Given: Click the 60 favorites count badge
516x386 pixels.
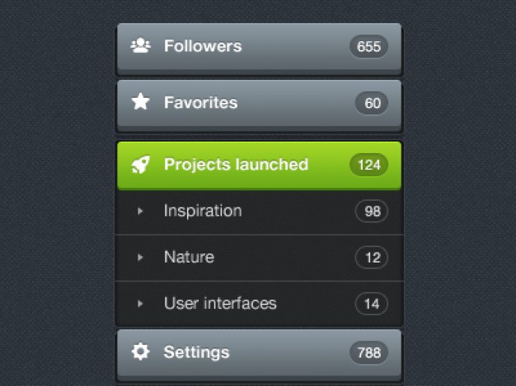Looking at the screenshot, I should click(372, 103).
